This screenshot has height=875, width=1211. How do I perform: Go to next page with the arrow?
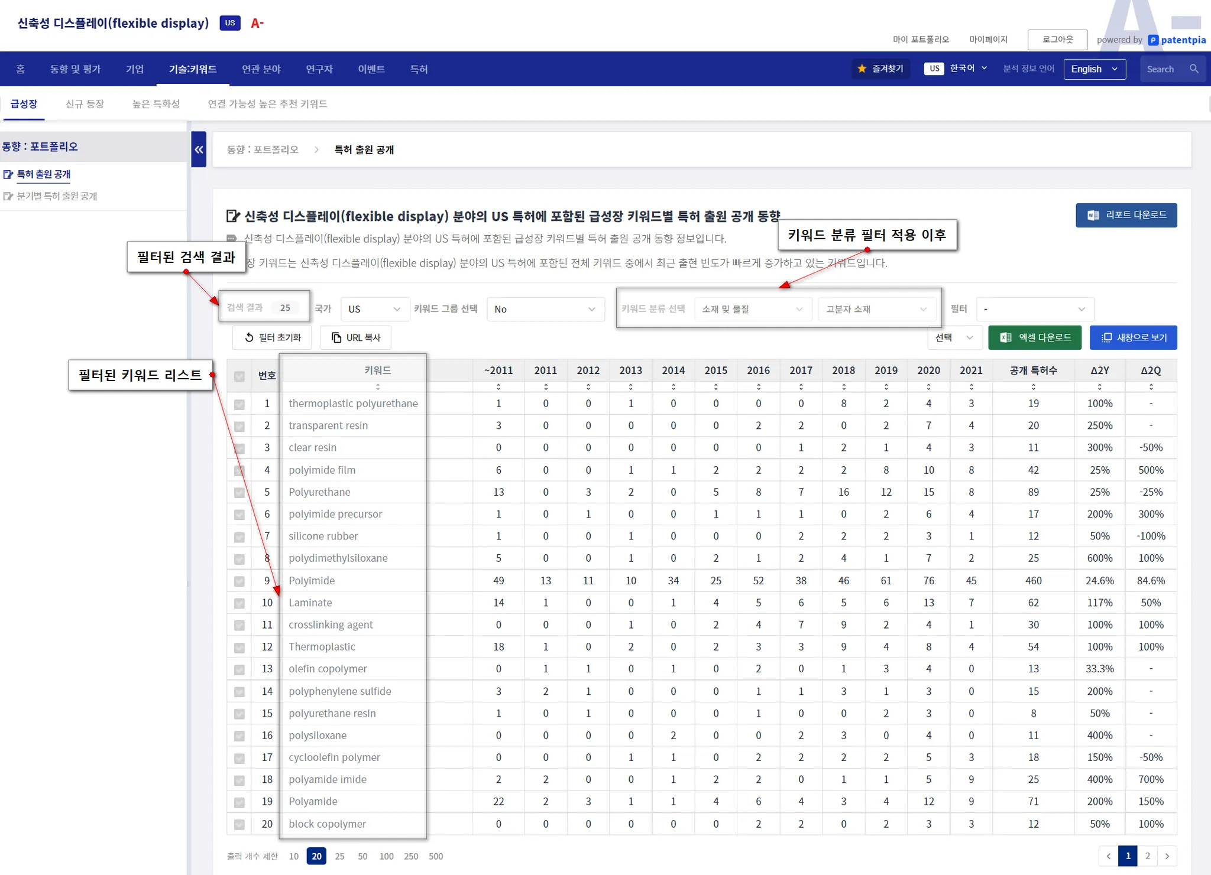(1167, 856)
